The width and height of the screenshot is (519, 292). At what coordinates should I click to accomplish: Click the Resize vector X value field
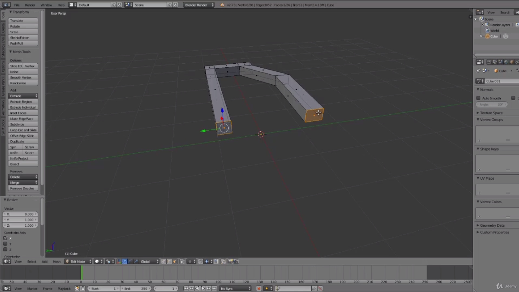(20, 214)
